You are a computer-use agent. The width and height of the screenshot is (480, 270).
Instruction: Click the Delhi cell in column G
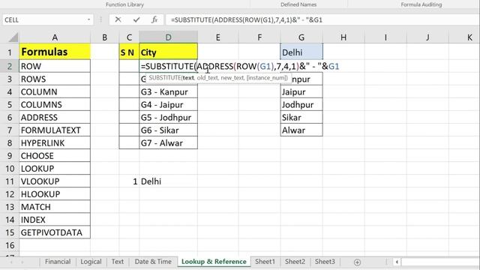[x=301, y=52]
